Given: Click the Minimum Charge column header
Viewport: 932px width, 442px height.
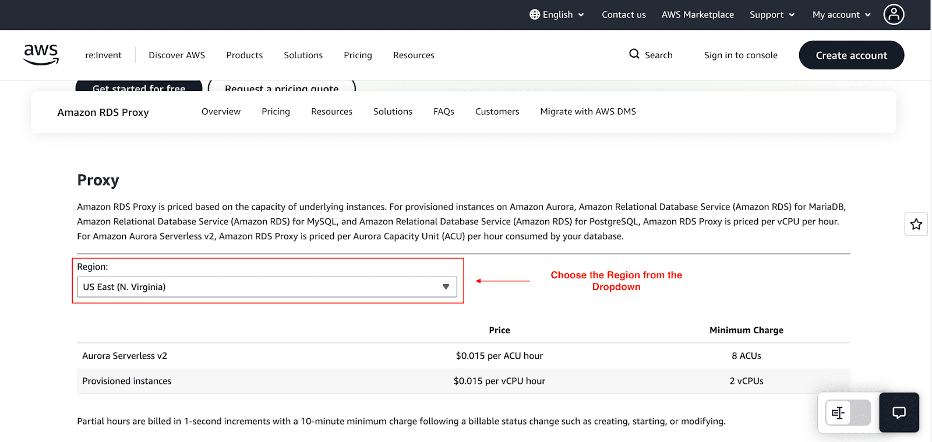Looking at the screenshot, I should click(746, 330).
